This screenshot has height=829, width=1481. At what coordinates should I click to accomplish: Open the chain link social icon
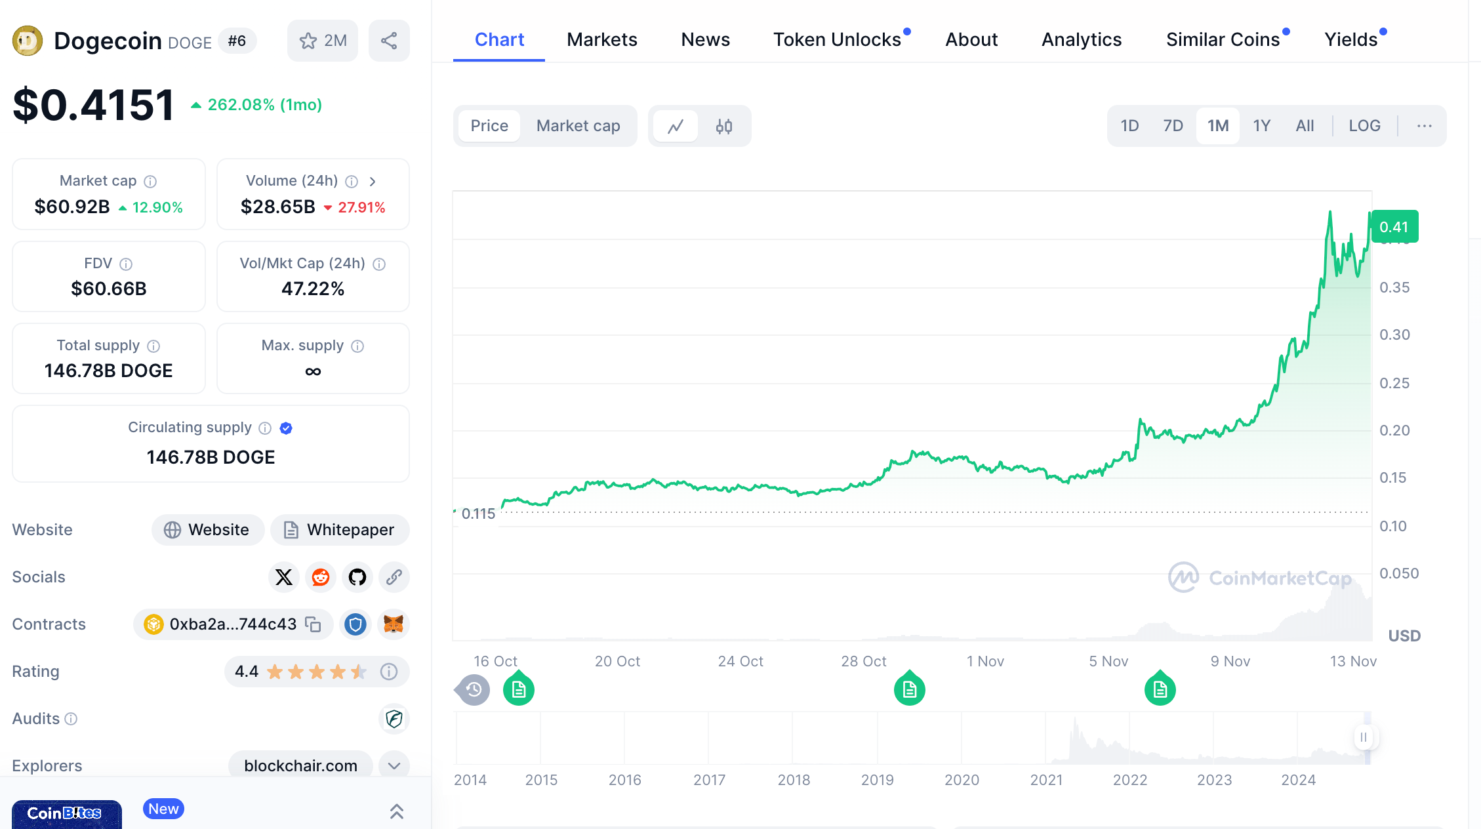tap(394, 577)
